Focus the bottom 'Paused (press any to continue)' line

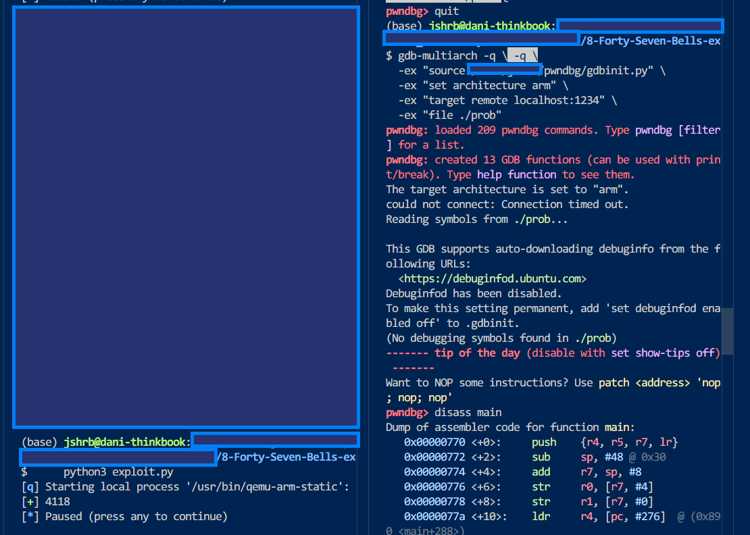pos(124,516)
